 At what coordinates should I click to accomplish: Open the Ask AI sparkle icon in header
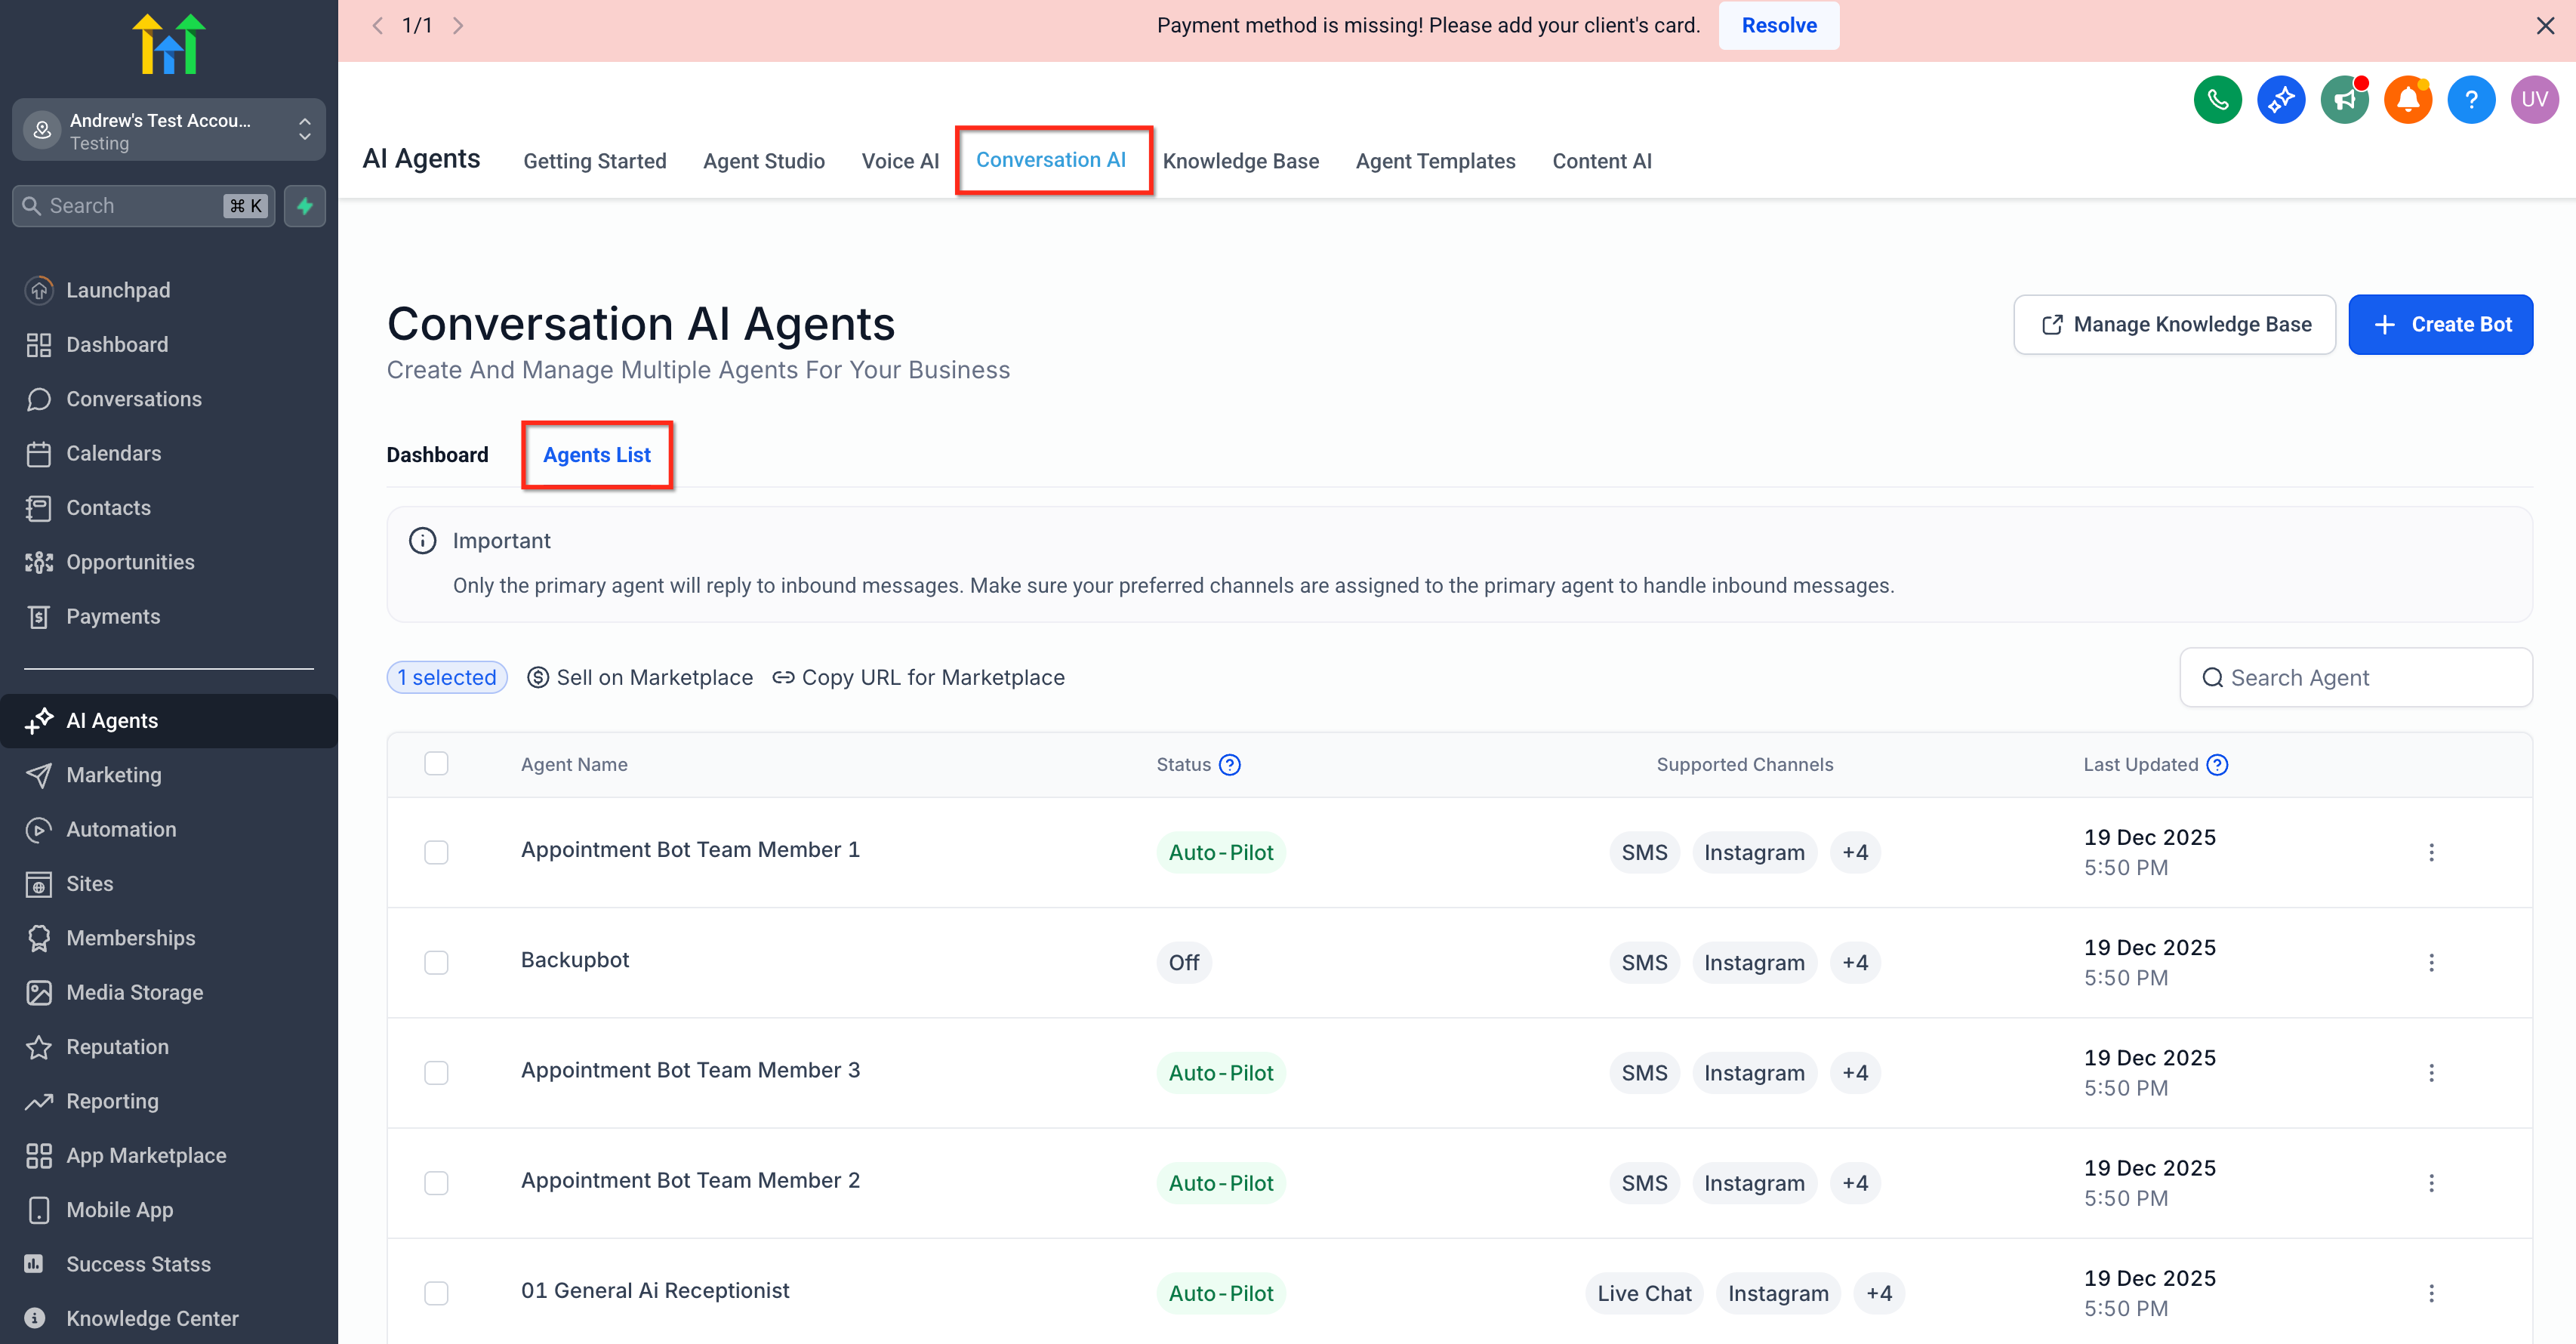coord(2281,99)
